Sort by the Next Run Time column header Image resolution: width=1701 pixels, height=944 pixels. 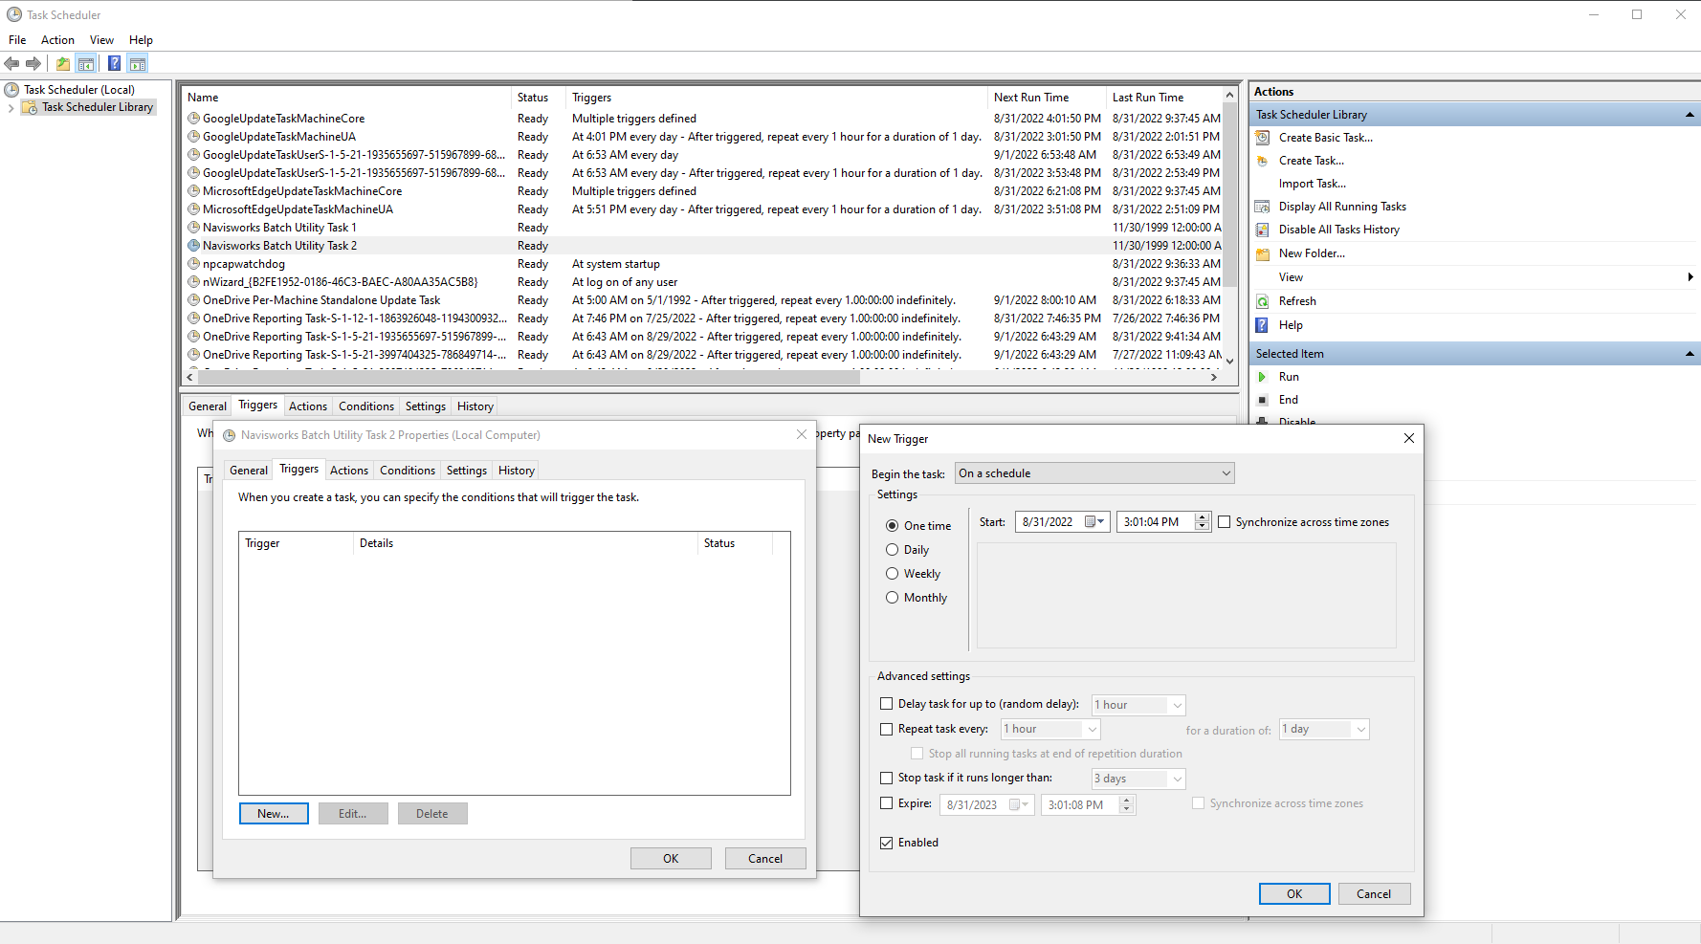pyautogui.click(x=1047, y=98)
